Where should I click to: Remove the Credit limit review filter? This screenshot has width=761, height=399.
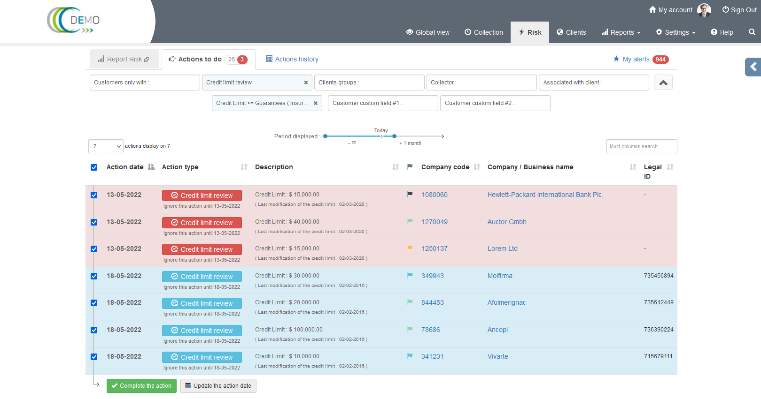coord(306,83)
